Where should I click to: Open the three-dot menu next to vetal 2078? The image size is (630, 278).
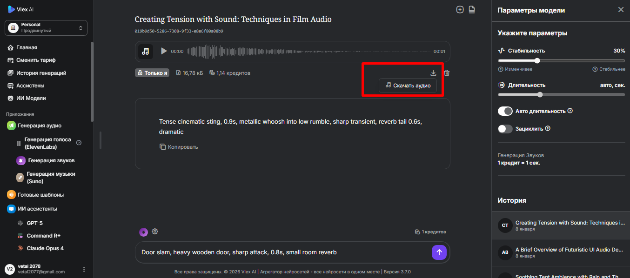click(x=84, y=269)
